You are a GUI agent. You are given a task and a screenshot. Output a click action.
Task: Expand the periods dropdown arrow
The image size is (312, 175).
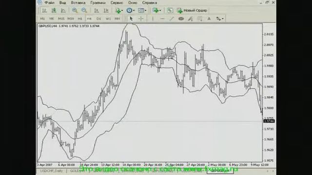[x=134, y=11]
